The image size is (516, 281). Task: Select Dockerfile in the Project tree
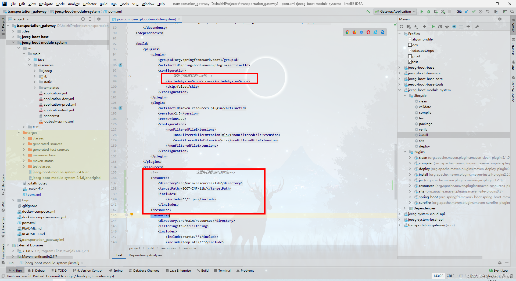click(x=35, y=189)
